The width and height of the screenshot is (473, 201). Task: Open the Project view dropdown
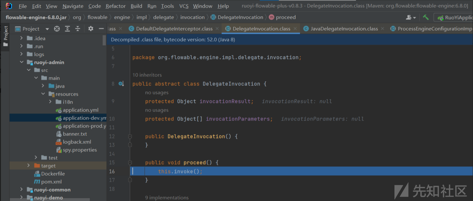tap(47, 29)
